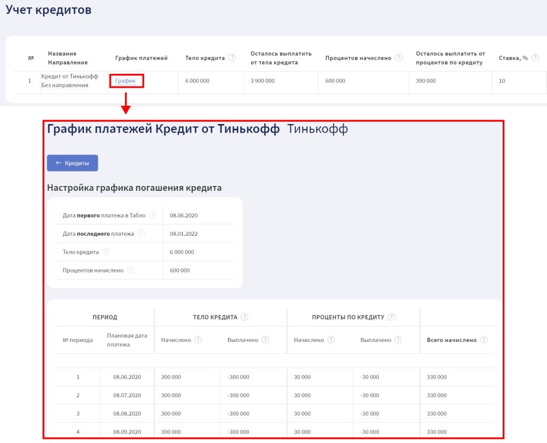Click the help icon beside Всего начислено
The image size is (547, 443).
(x=484, y=340)
